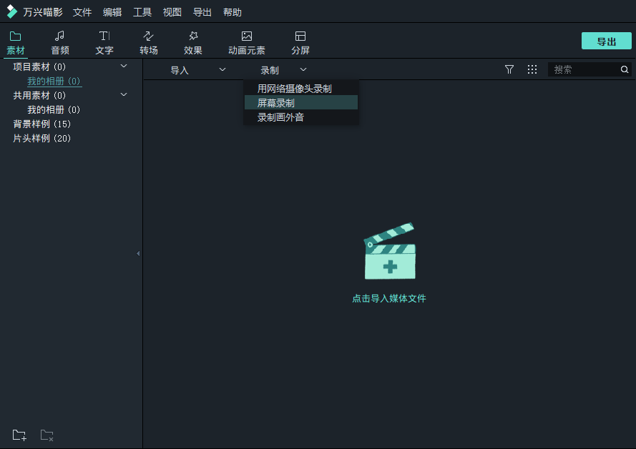Create a new folder with the add-folder icon
Viewport: 636px width, 449px height.
point(19,435)
